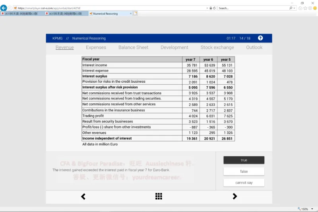Switch to the Expenses tab
Screen dimensions: 318x212
[96, 47]
